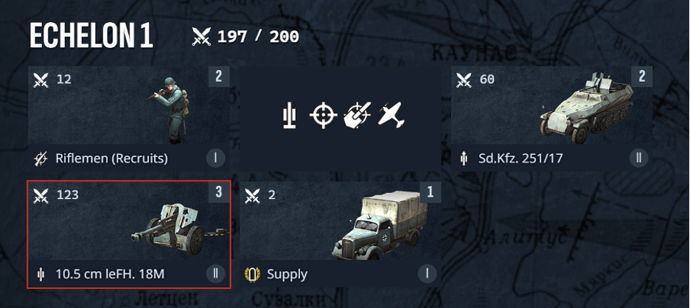Click the Riflemen infantry type icon
This screenshot has height=308, width=690.
(x=41, y=158)
